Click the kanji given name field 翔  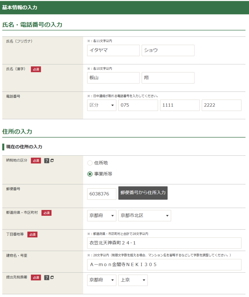[x=168, y=78]
